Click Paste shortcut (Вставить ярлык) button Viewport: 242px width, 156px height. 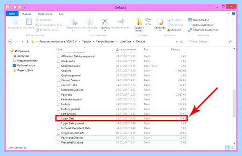pyautogui.click(x=47, y=30)
